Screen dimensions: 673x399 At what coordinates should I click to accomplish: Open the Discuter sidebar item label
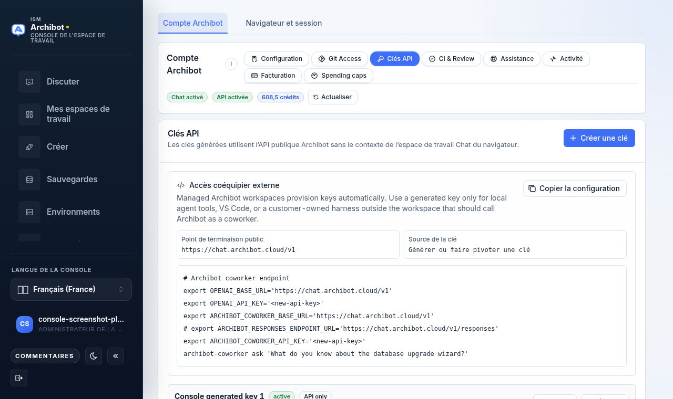[x=63, y=82]
